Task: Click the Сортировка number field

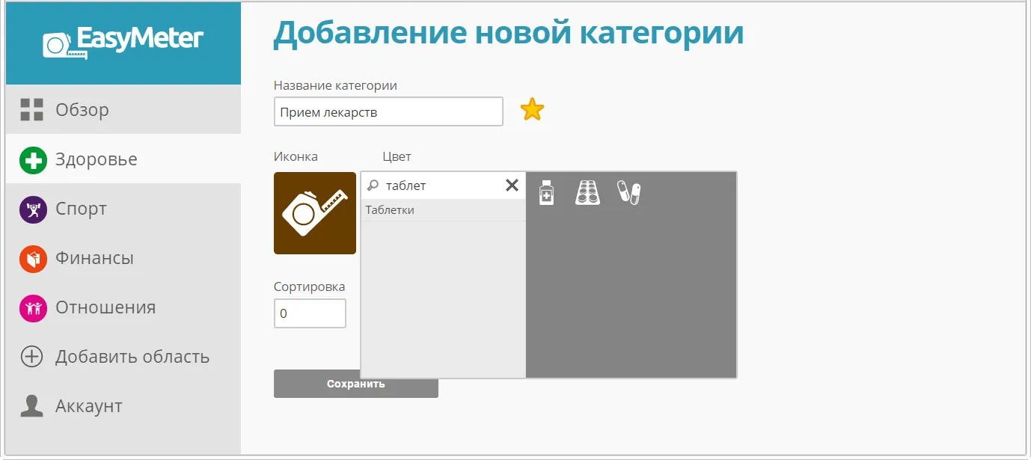Action: coord(309,313)
